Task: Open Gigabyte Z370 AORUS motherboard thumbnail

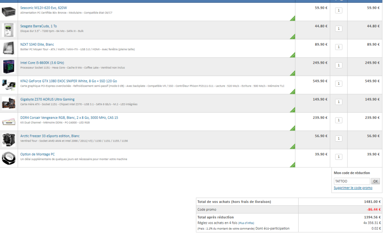Action: [8, 103]
